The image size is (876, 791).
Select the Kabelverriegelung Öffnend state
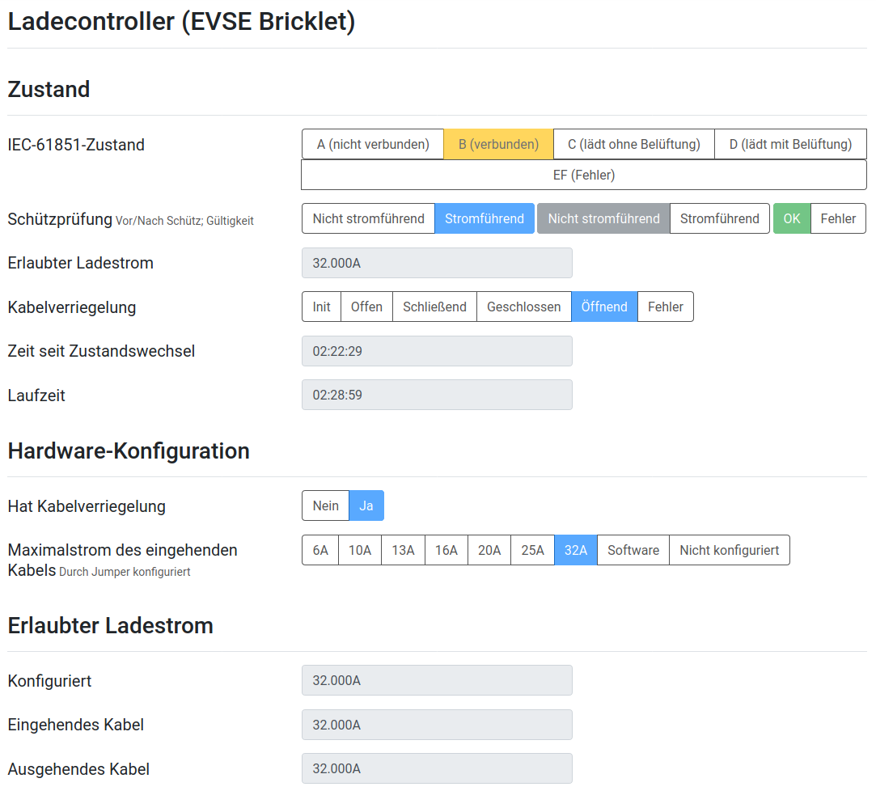[x=604, y=307]
